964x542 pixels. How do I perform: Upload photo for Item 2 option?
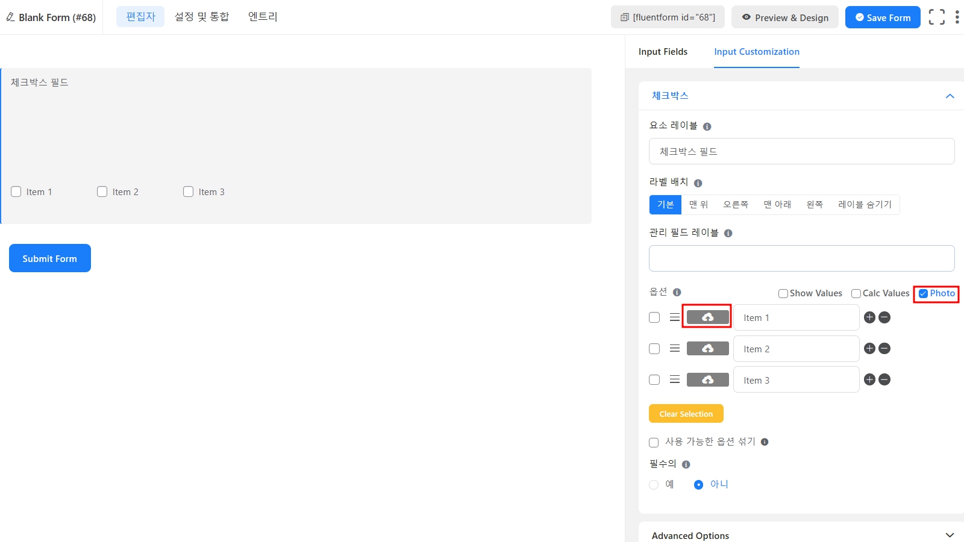707,349
